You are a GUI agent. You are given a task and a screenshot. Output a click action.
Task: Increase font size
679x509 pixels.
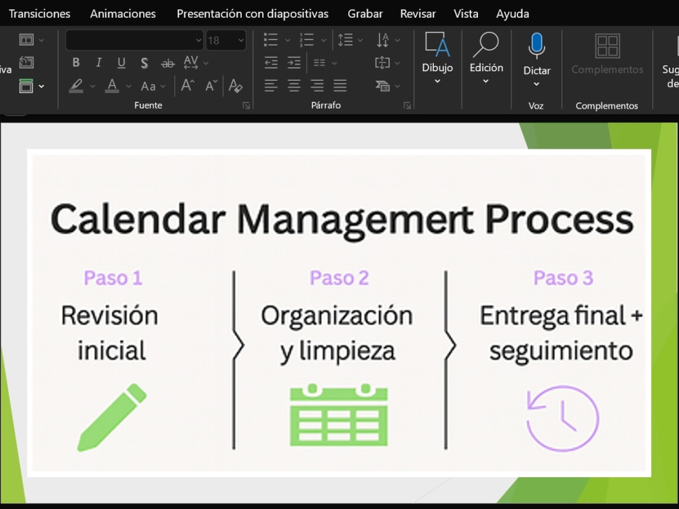click(187, 86)
